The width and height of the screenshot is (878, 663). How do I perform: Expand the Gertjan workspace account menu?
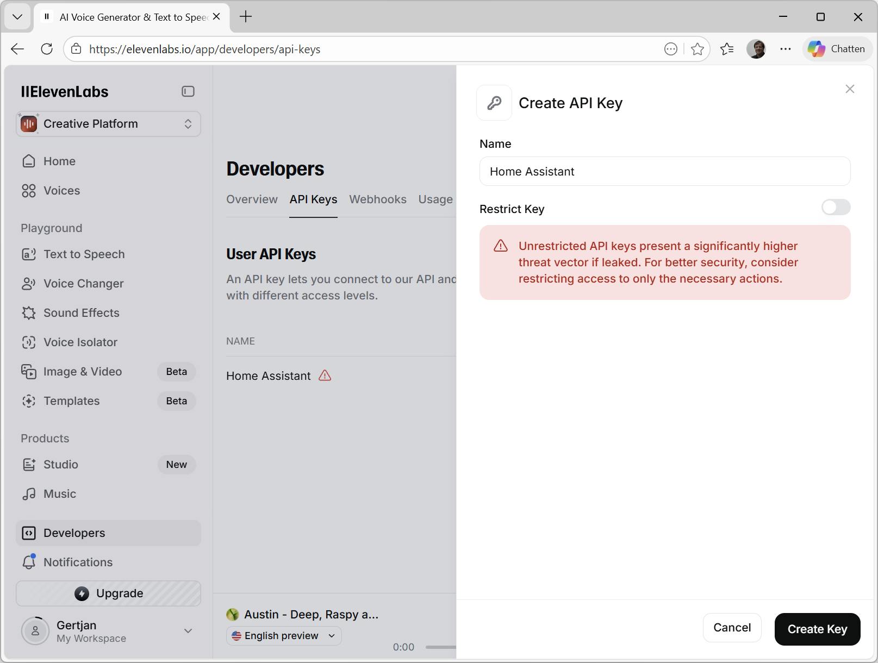(188, 631)
